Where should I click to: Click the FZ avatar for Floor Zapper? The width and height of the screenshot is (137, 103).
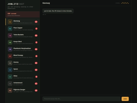(10, 29)
